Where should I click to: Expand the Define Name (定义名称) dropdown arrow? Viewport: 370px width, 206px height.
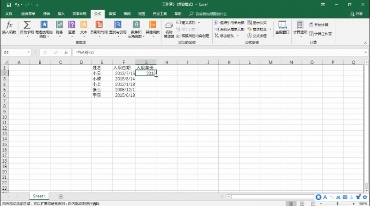click(x=199, y=22)
